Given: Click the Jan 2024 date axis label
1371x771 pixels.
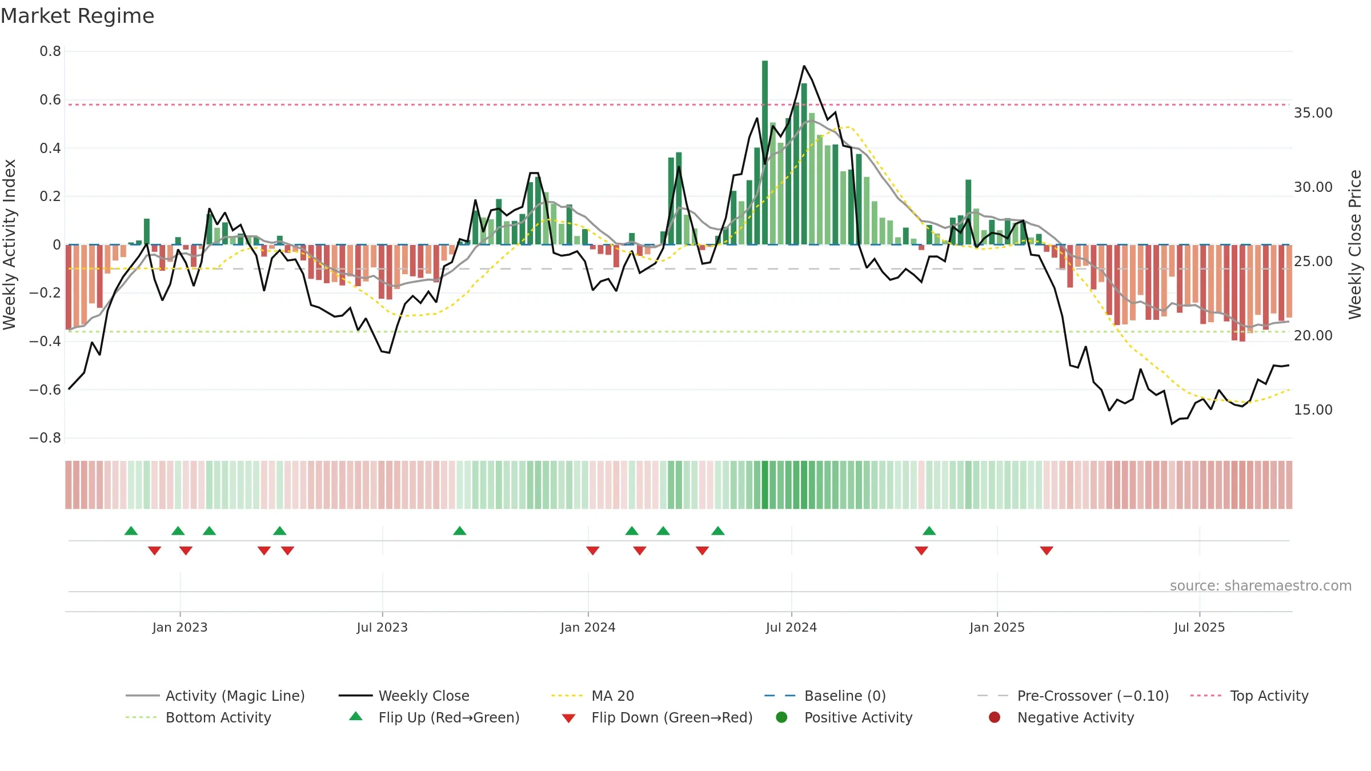Looking at the screenshot, I should pyautogui.click(x=588, y=627).
